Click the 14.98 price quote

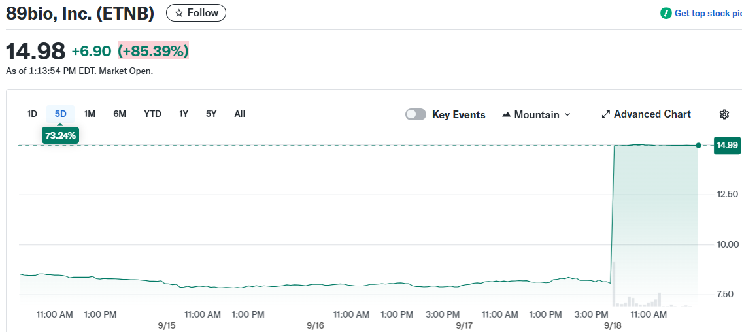pos(35,51)
